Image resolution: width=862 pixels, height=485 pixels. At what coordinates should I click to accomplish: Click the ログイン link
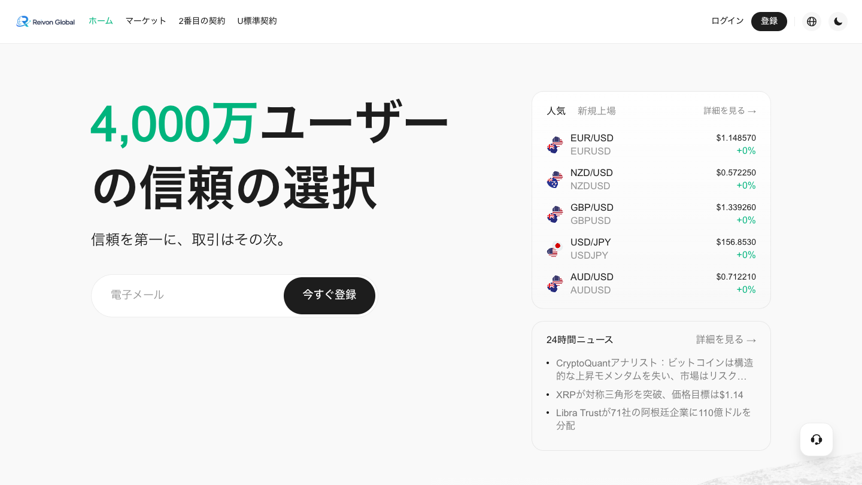pyautogui.click(x=727, y=21)
